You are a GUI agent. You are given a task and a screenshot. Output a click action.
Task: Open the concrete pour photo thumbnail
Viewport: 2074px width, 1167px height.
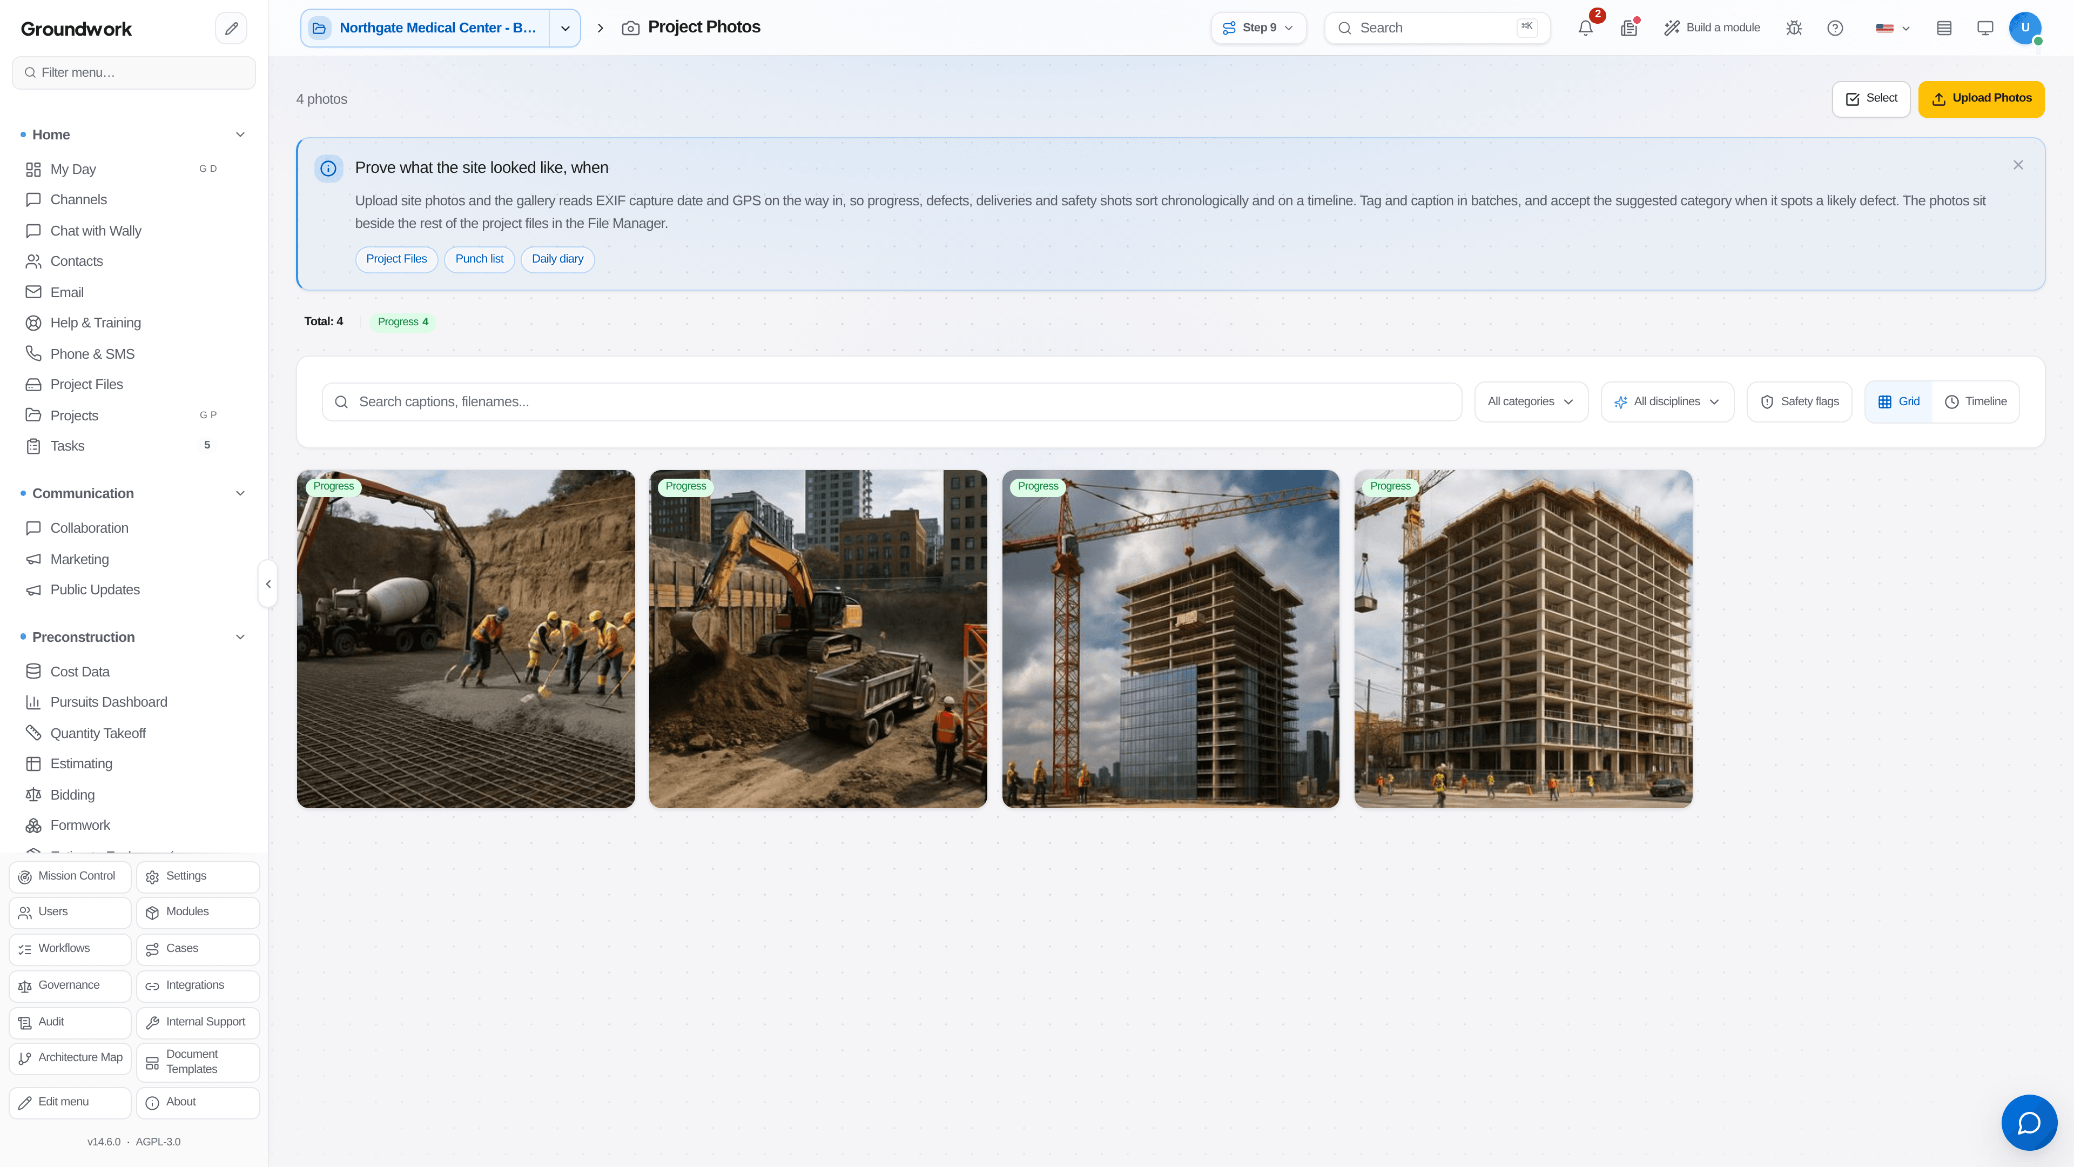click(x=466, y=639)
